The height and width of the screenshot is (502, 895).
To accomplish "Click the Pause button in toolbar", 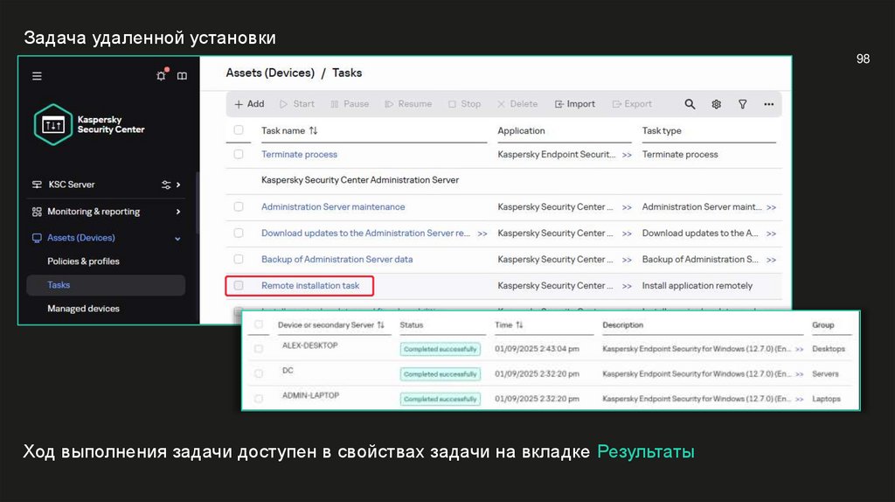I will pos(350,104).
